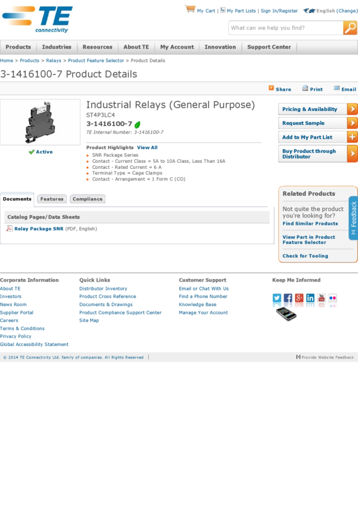The image size is (358, 507).
Task: Click the orange arrow on Pricing & Availability
Action: click(352, 109)
